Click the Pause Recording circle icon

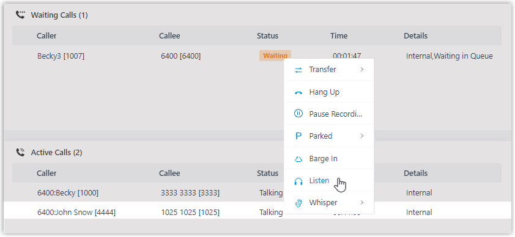tap(298, 114)
